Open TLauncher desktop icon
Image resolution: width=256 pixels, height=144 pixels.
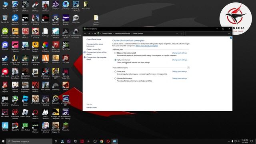[66, 126]
